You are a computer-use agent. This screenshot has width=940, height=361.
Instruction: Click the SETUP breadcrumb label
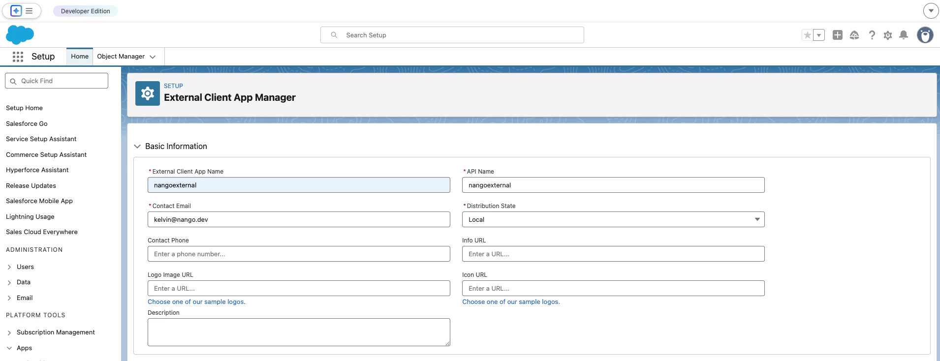pos(173,86)
